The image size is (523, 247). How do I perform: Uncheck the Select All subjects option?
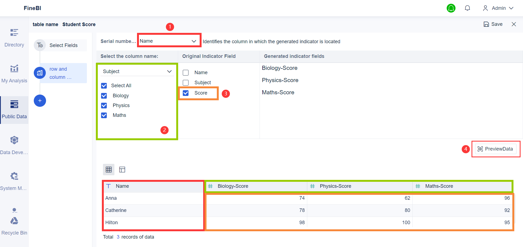(104, 86)
